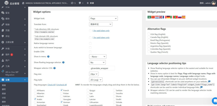Open the comments bubble icon in top bar
This screenshot has width=217, height=106.
click(x=80, y=3)
